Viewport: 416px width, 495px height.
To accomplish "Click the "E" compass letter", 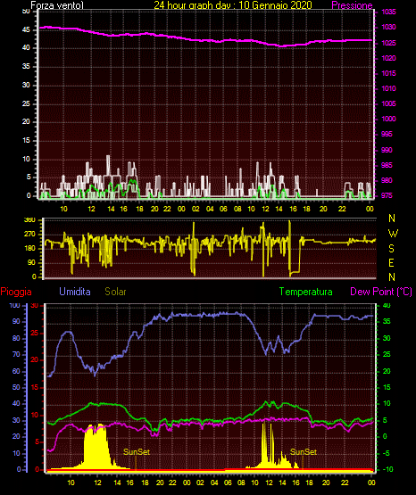I will pos(391,262).
